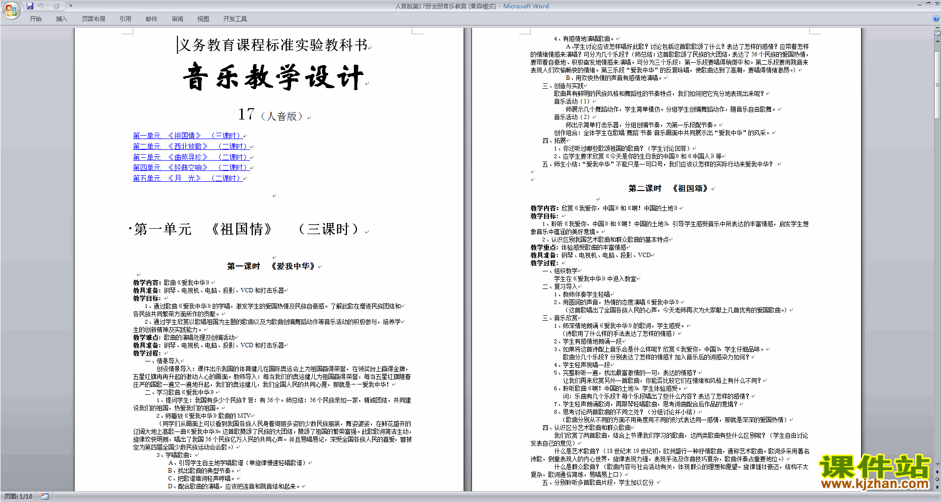941x502 pixels.
Task: Click the bold label 教学重点 on second page
Action: pos(544,247)
